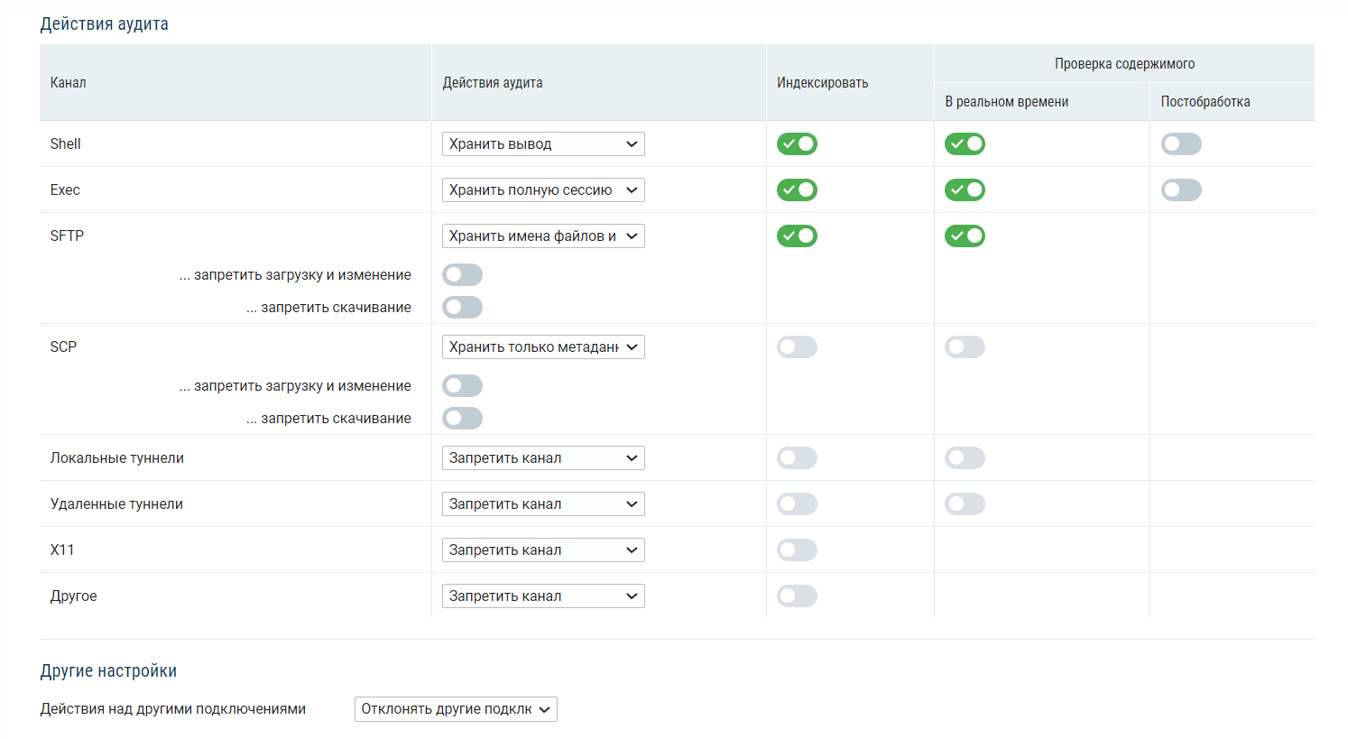The width and height of the screenshot is (1348, 739).
Task: Toggle real-time check for SFTP
Action: coord(965,236)
